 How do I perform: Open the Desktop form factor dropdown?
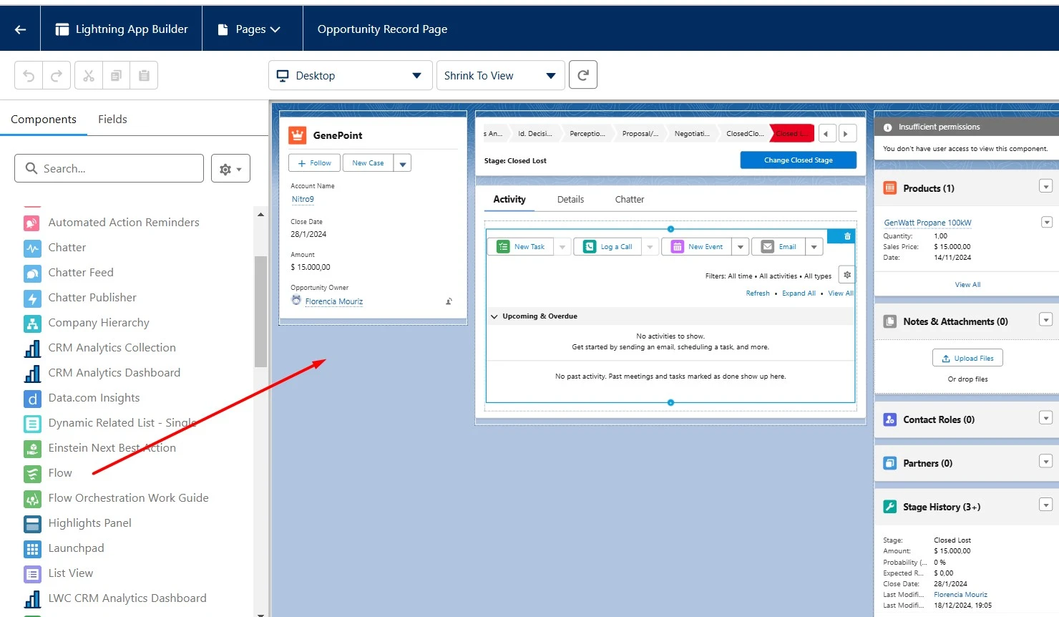pos(350,76)
